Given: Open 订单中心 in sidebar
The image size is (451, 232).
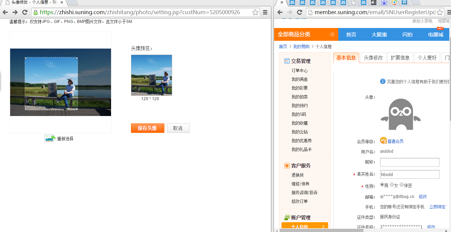Looking at the screenshot, I should pyautogui.click(x=299, y=70).
